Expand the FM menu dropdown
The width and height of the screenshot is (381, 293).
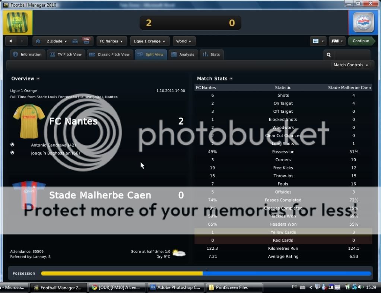[337, 41]
